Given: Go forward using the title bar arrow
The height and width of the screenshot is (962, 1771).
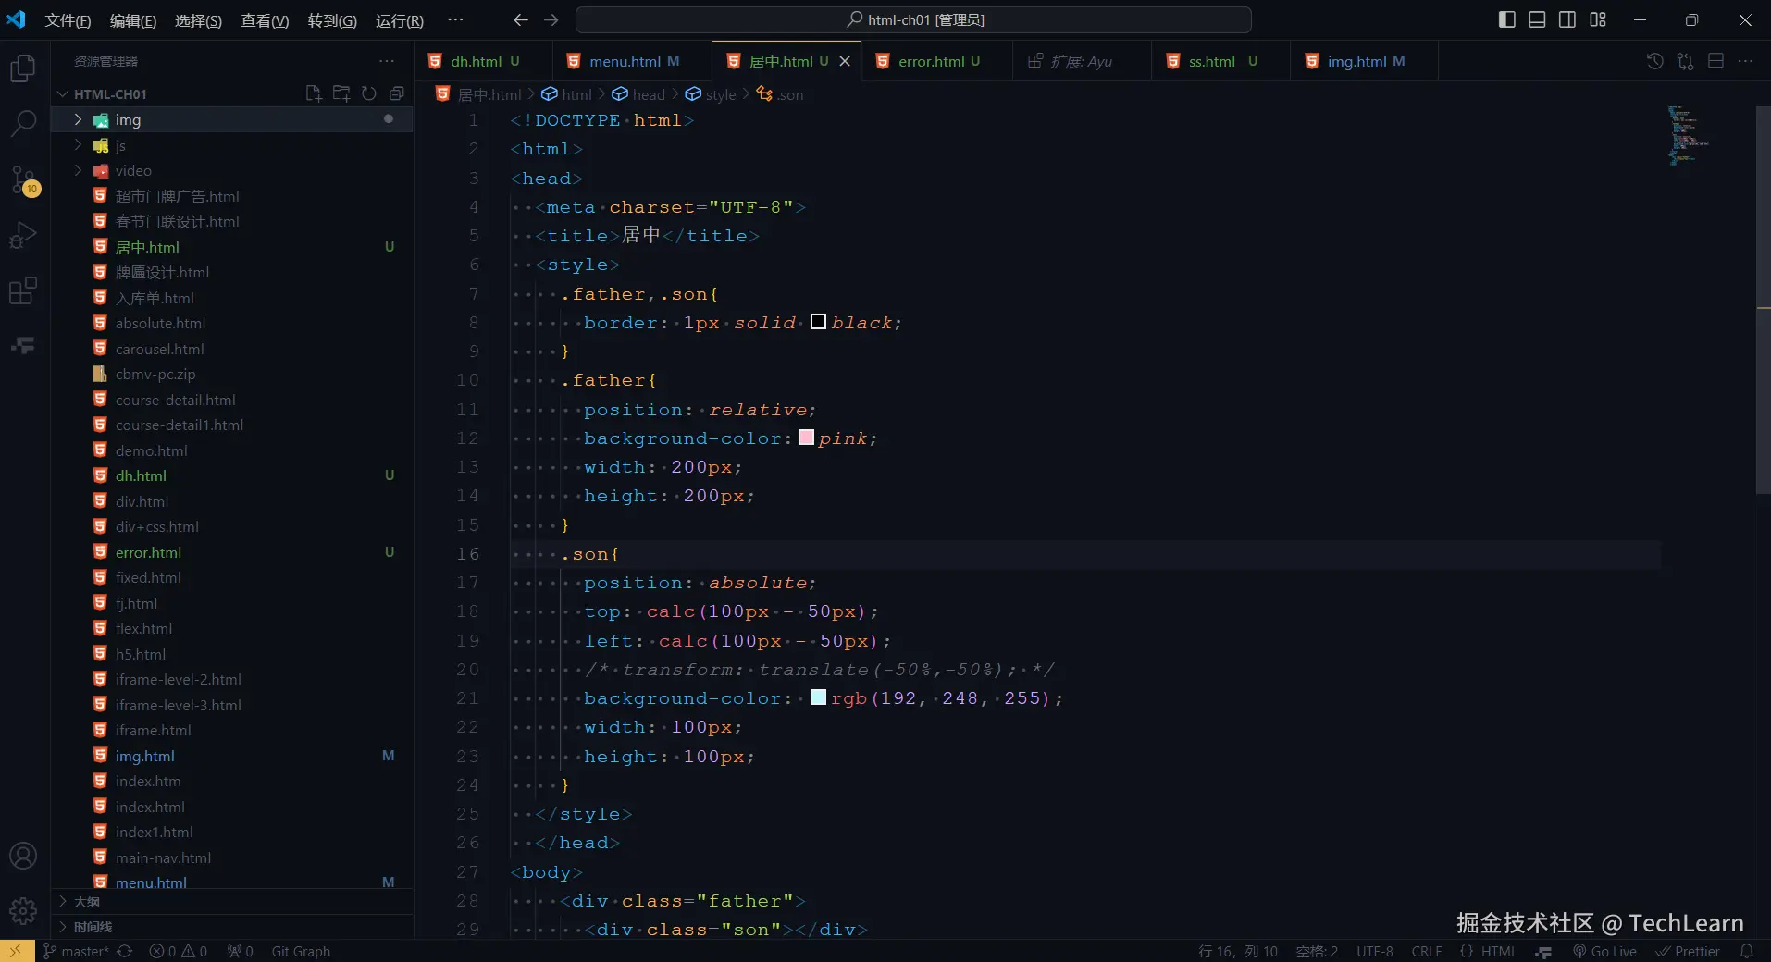Looking at the screenshot, I should click(551, 19).
